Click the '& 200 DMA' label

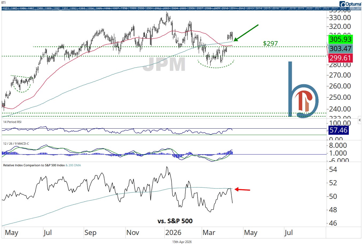pyautogui.click(x=73, y=165)
